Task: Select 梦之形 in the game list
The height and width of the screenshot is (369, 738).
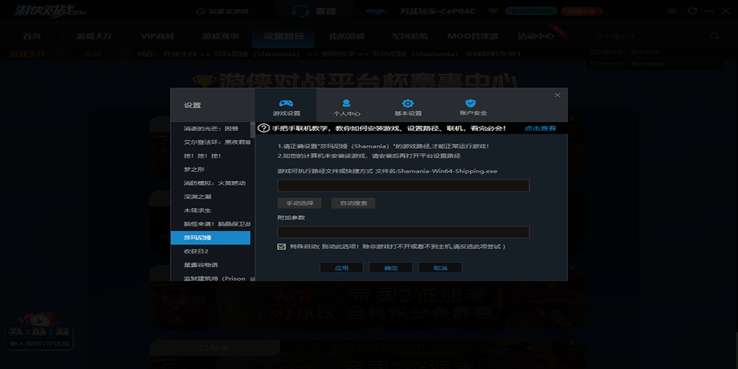Action: 210,169
